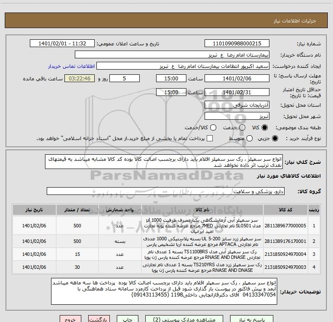Click the SL0501 7MED product name cell
This screenshot has height=322, width=333.
[202, 226]
